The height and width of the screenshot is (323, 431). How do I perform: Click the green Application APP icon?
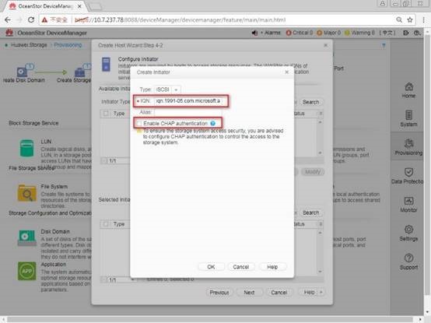pos(26,271)
